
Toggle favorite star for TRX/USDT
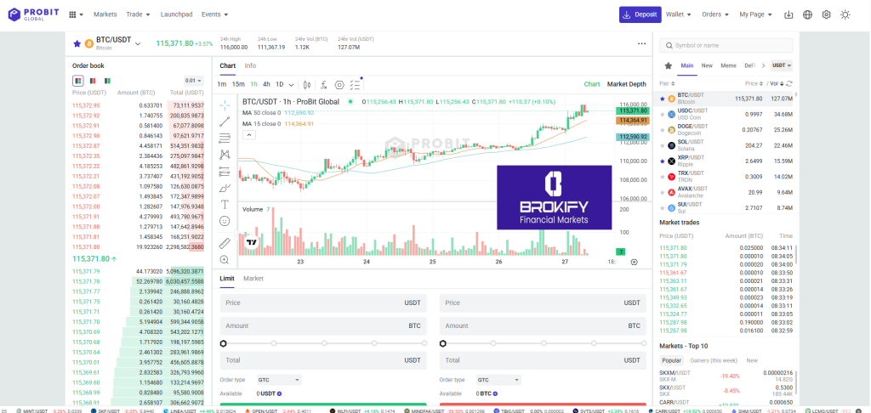click(662, 177)
